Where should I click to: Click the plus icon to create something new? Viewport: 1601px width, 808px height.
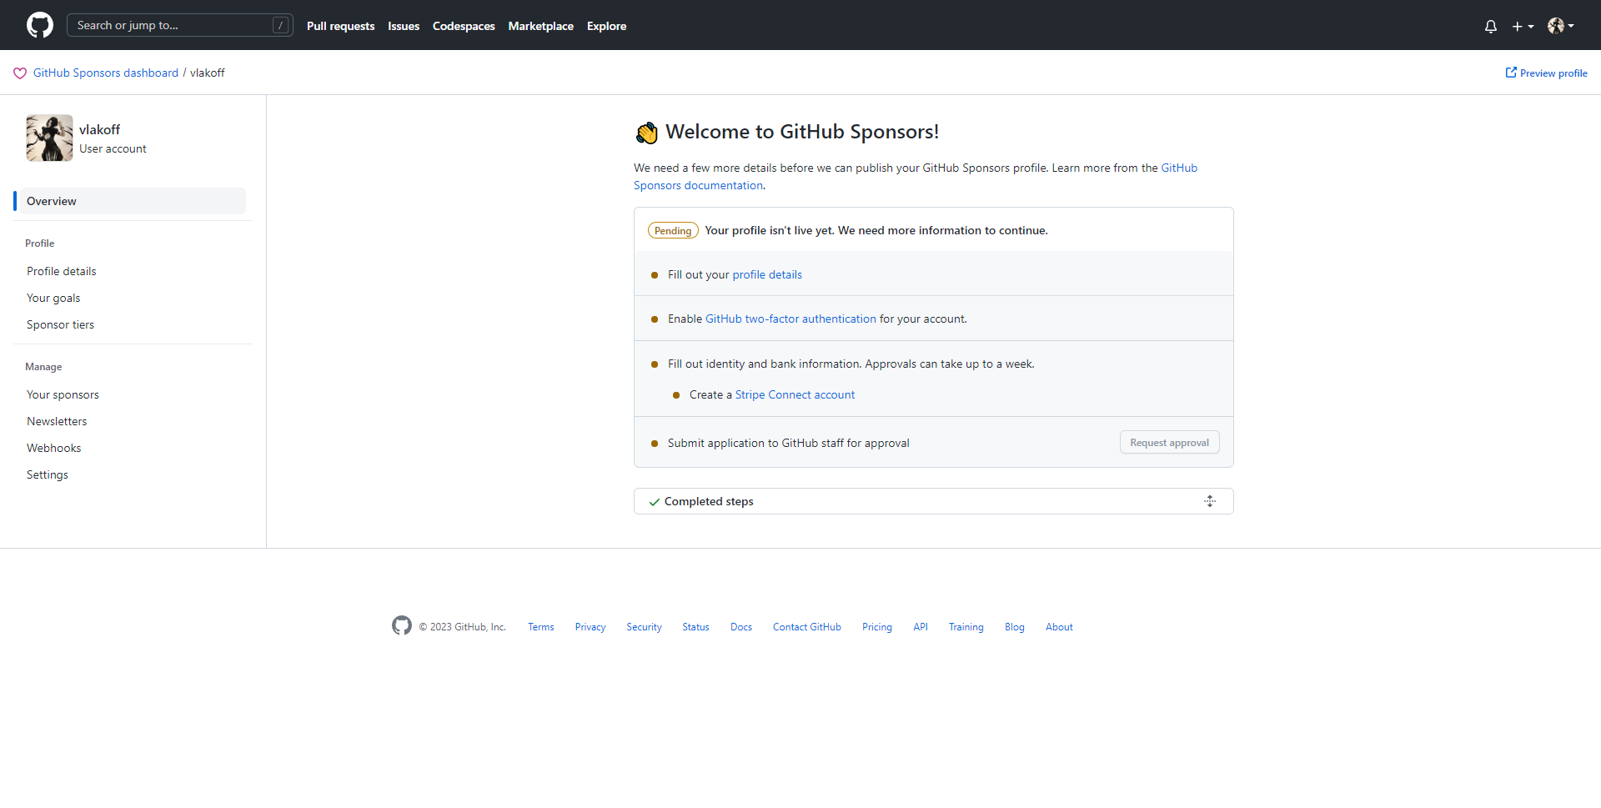click(x=1517, y=26)
